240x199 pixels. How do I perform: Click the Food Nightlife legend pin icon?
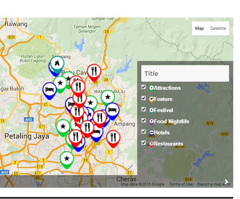tap(152, 122)
